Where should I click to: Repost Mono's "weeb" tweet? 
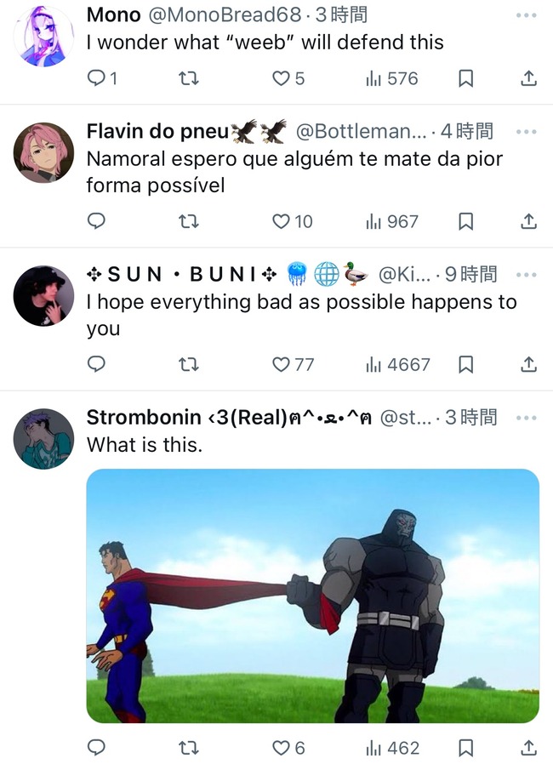coord(189,78)
